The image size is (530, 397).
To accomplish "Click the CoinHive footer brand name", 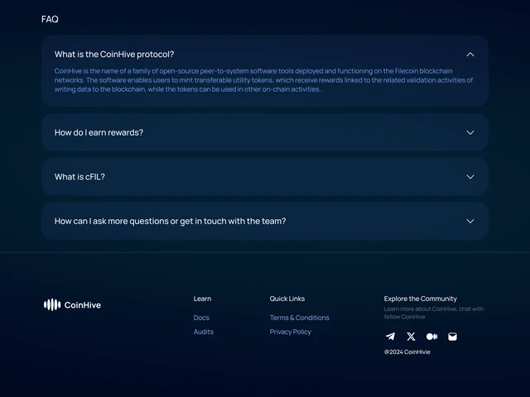I will [83, 305].
